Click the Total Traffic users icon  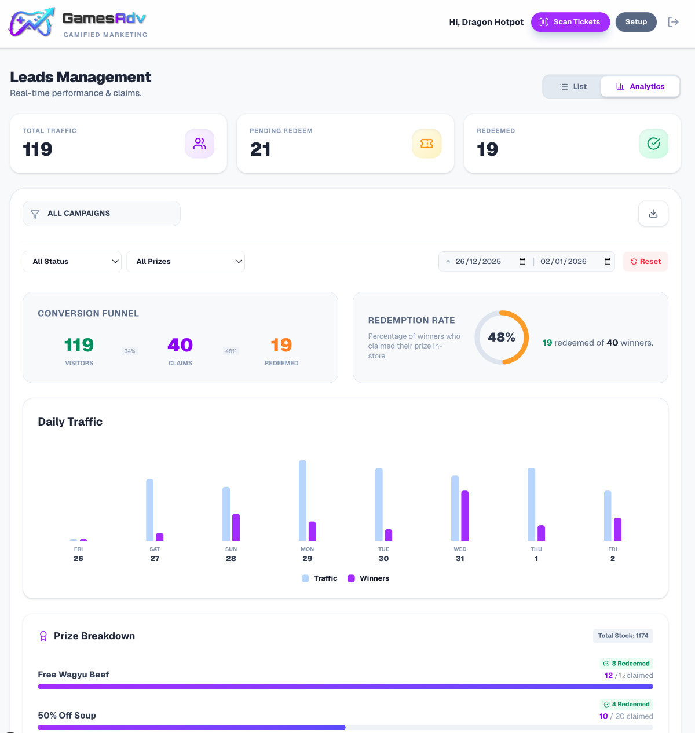pos(200,144)
